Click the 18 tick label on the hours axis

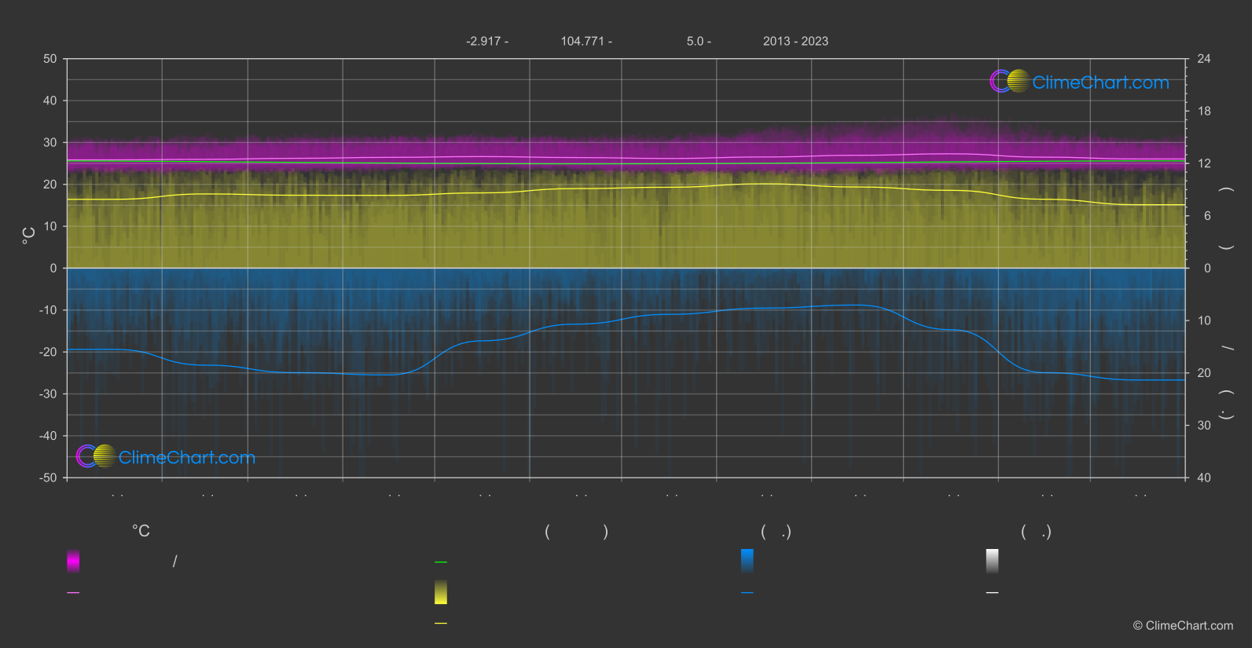[1204, 112]
